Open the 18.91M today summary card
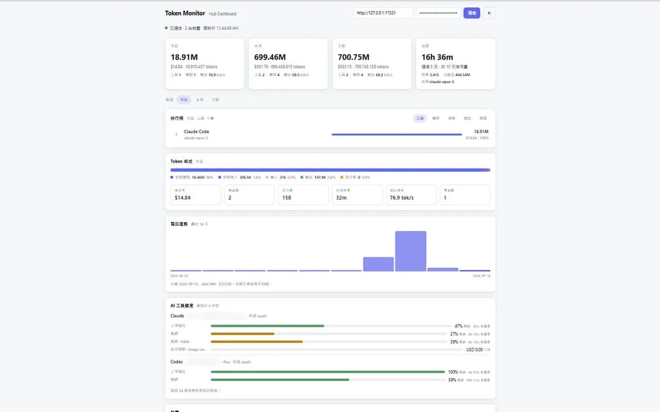The height and width of the screenshot is (412, 660). click(205, 63)
